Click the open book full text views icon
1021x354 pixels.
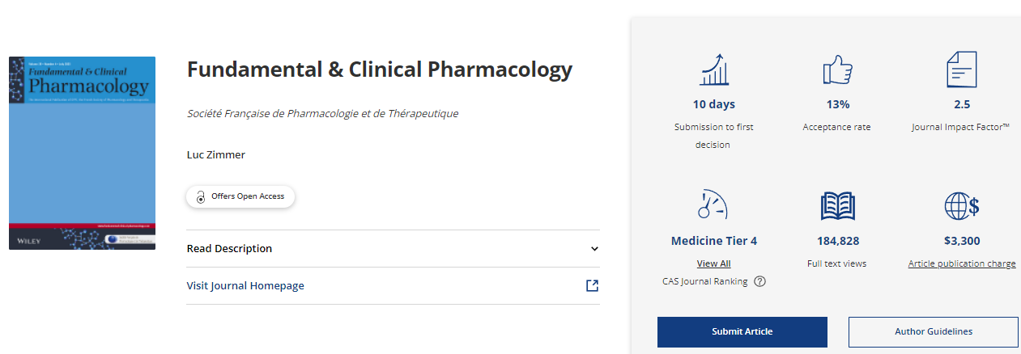pyautogui.click(x=837, y=206)
